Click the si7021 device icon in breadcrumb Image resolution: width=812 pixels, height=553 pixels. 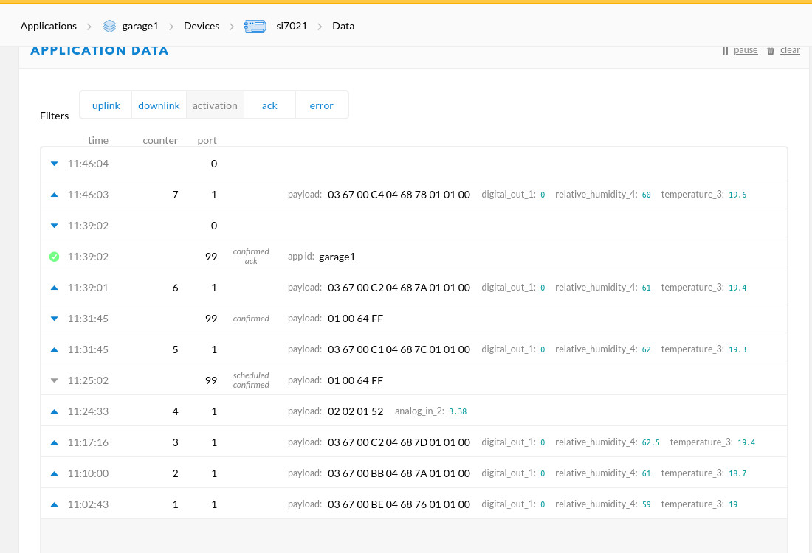pos(255,26)
